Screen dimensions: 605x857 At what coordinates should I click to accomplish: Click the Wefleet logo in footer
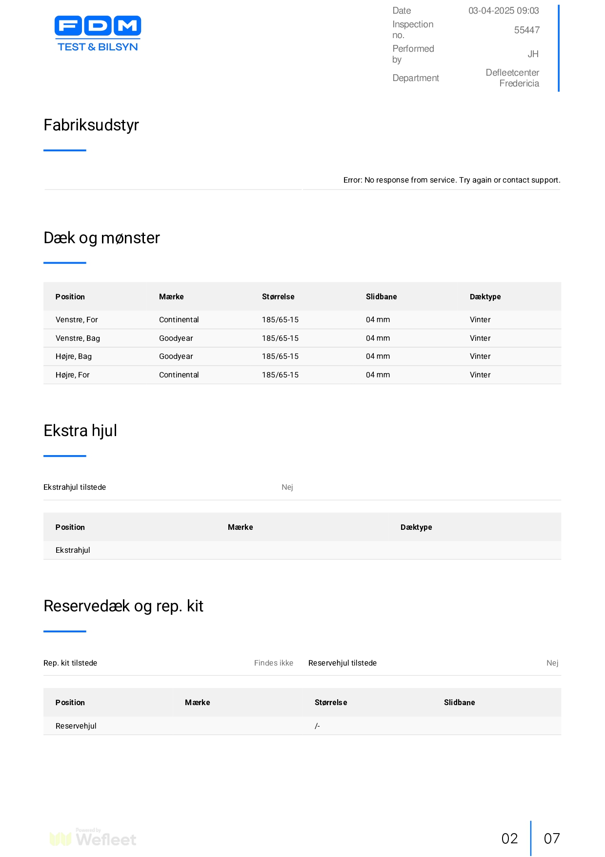click(x=93, y=838)
